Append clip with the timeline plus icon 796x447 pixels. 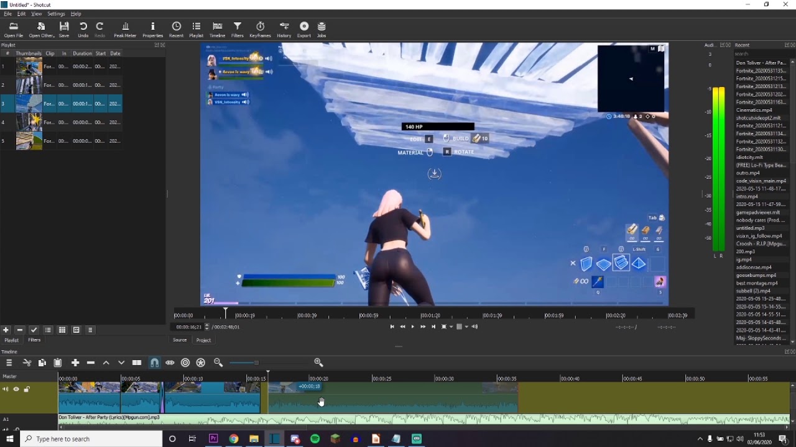click(x=75, y=363)
